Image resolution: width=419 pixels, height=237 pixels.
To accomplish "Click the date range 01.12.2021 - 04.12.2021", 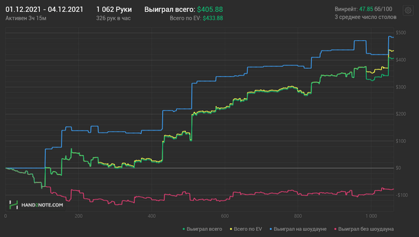I will [x=44, y=10].
